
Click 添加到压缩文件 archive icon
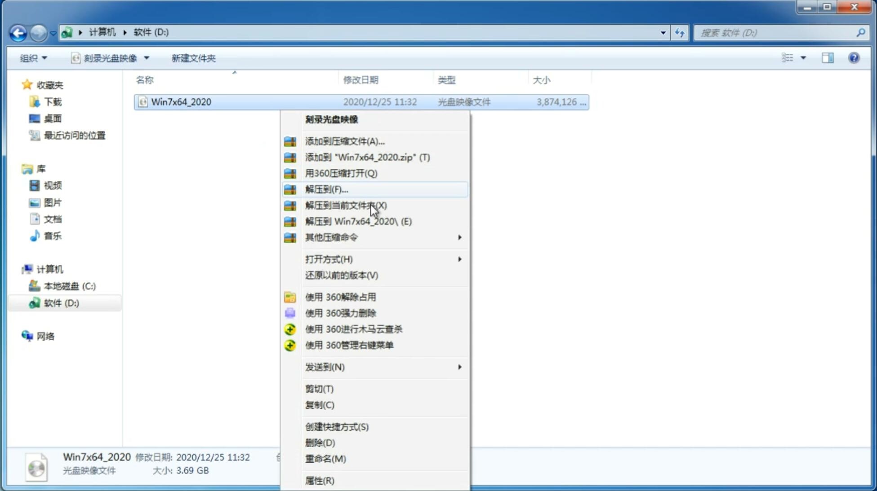click(x=290, y=141)
